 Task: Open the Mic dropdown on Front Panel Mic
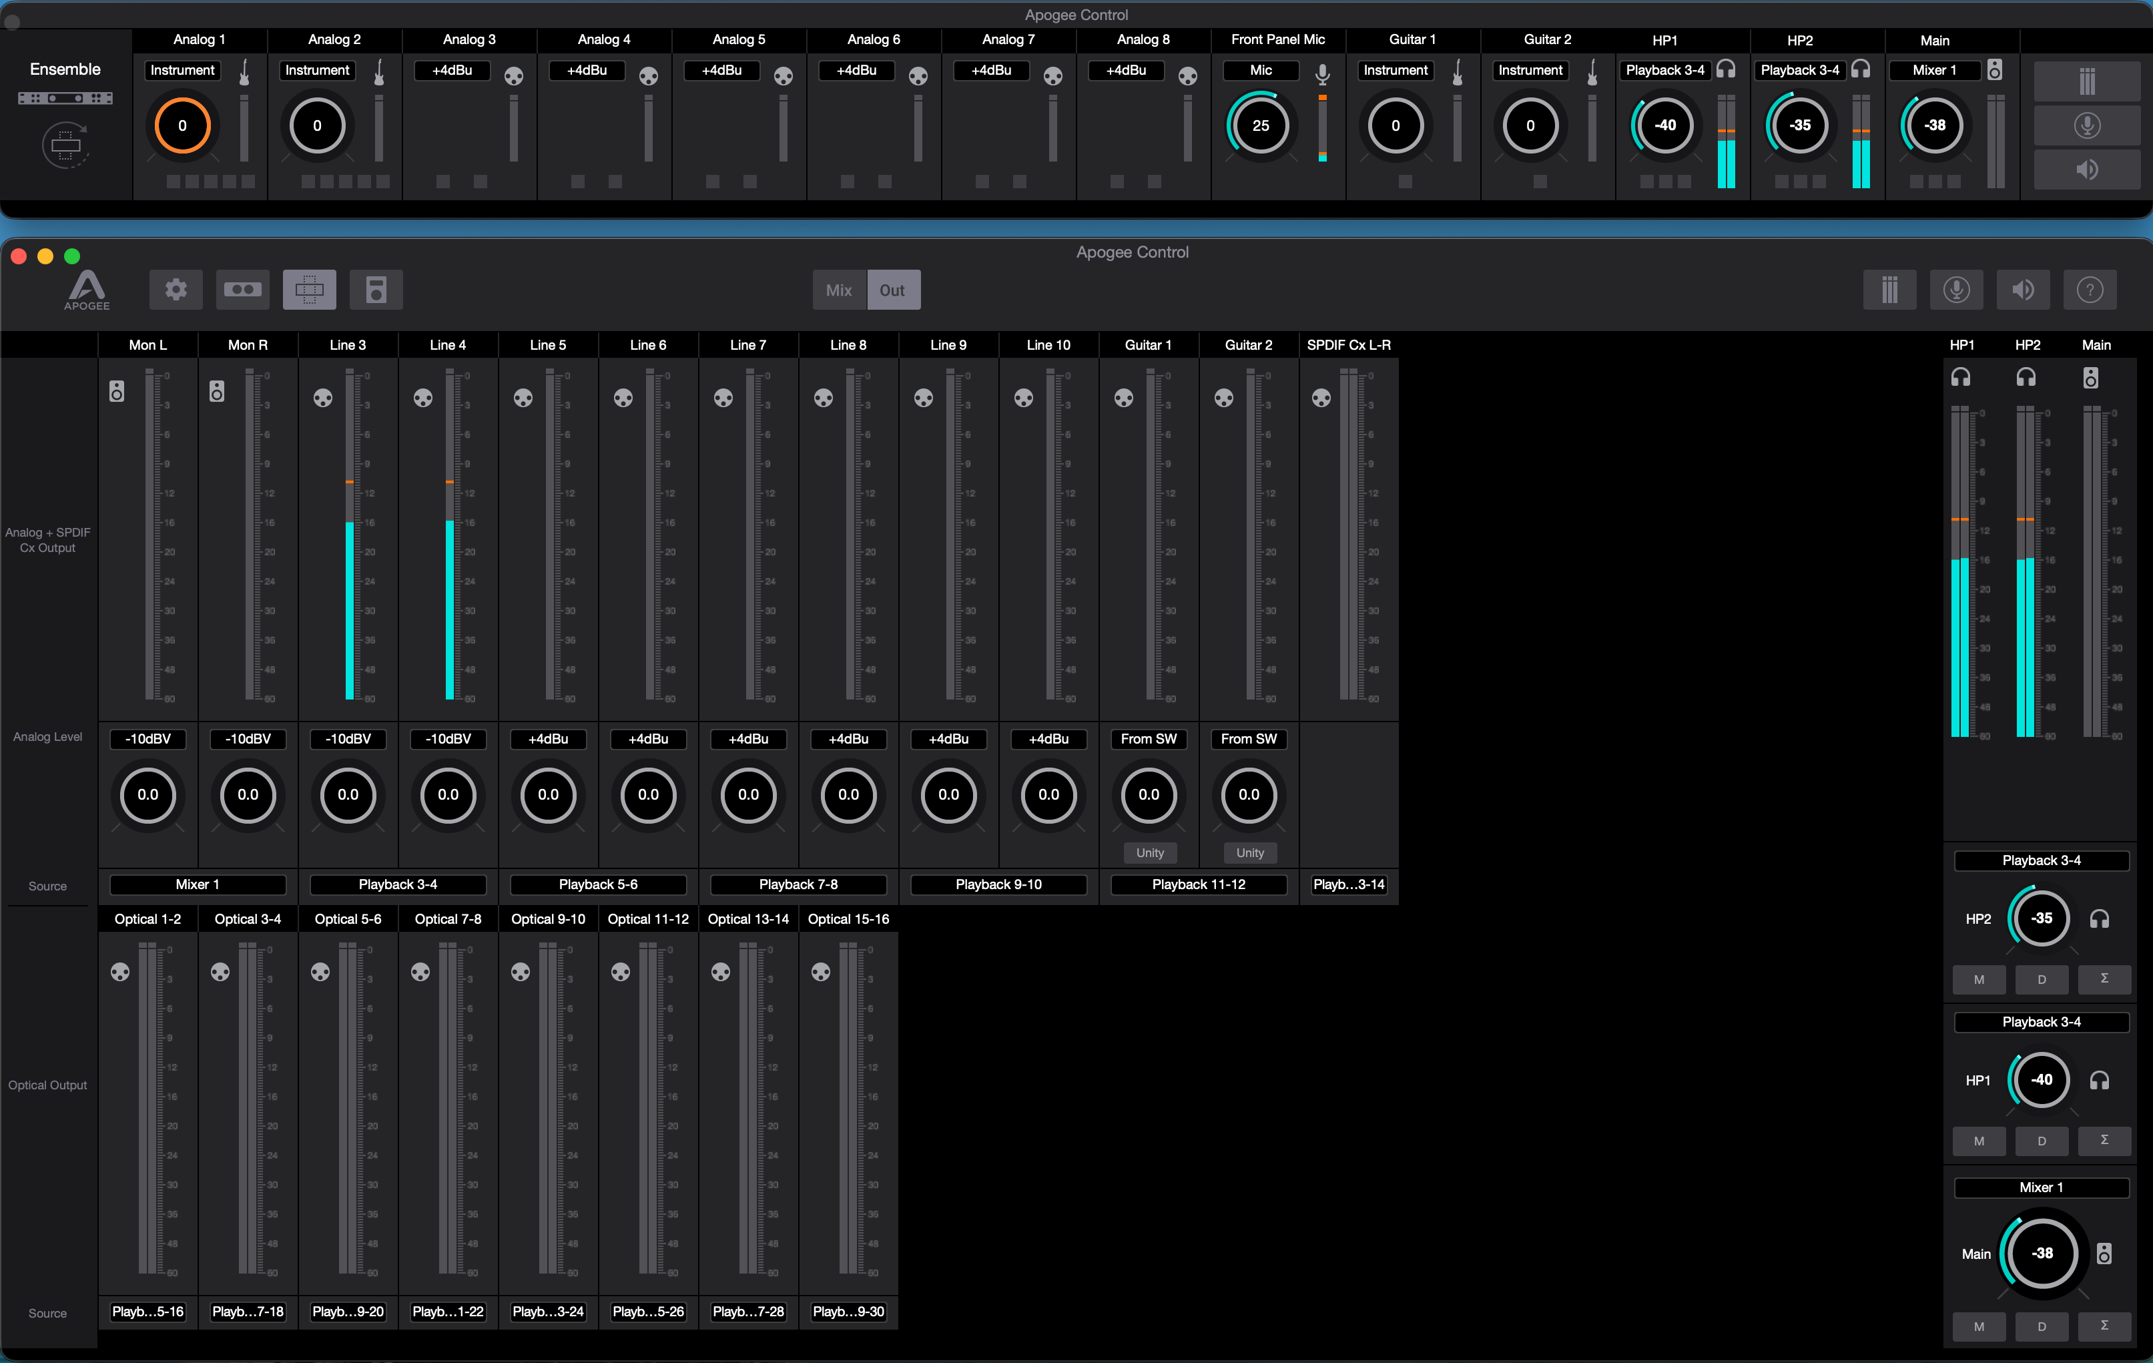tap(1261, 70)
